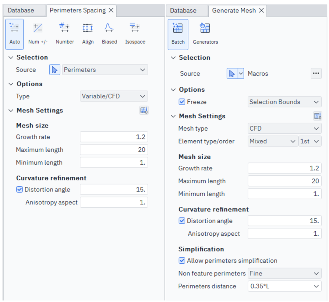The image size is (329, 302).
Task: Select the Num +/- spacing tool
Action: pyautogui.click(x=38, y=34)
